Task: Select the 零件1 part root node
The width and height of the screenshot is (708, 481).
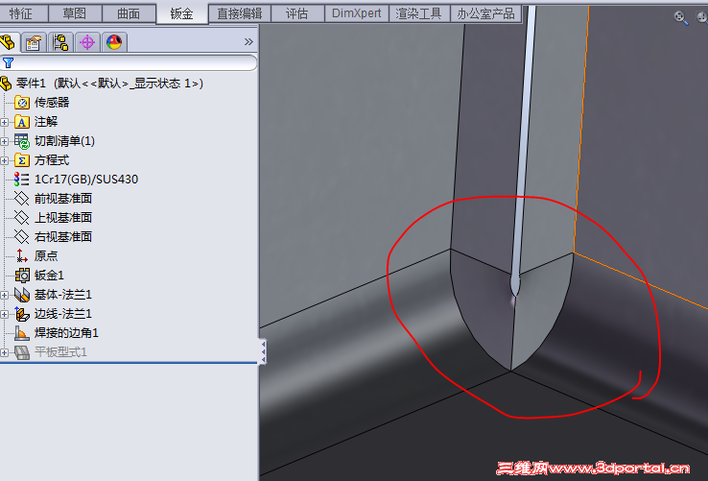Action: point(109,84)
